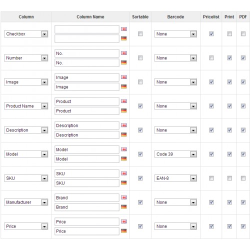Screen dimensions: 250x250
Task: Expand the Manufacturer column dropdown
Action: 26,202
